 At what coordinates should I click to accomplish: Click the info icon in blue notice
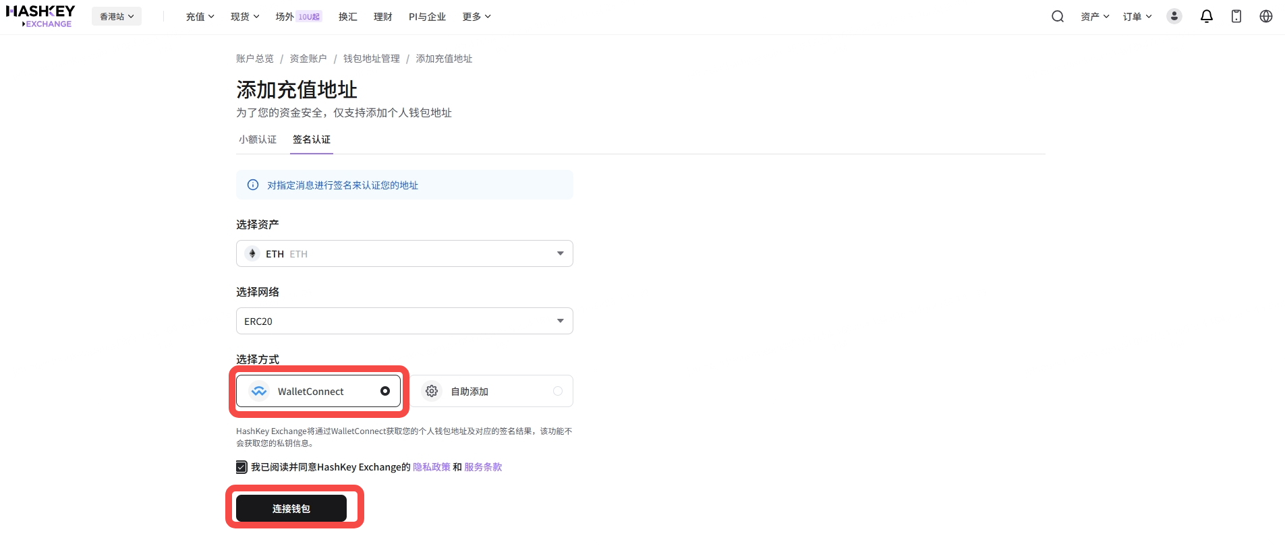click(253, 185)
